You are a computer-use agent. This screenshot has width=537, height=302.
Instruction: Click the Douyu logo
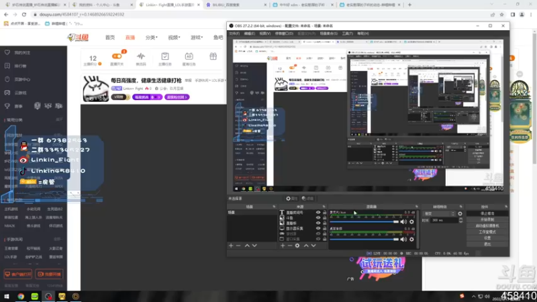(x=78, y=38)
